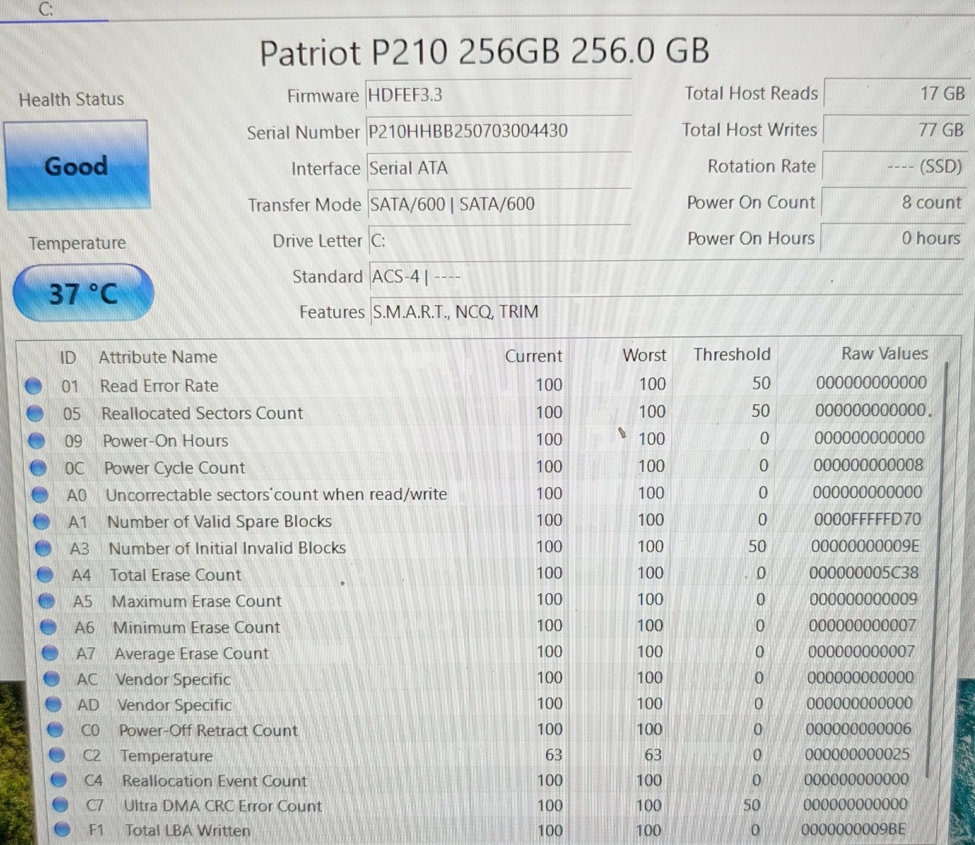Click raw value 000000005C38

pos(864,573)
